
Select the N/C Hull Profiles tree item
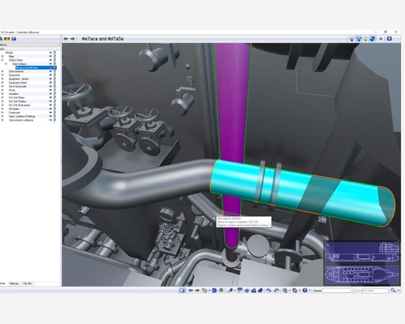tap(17, 101)
